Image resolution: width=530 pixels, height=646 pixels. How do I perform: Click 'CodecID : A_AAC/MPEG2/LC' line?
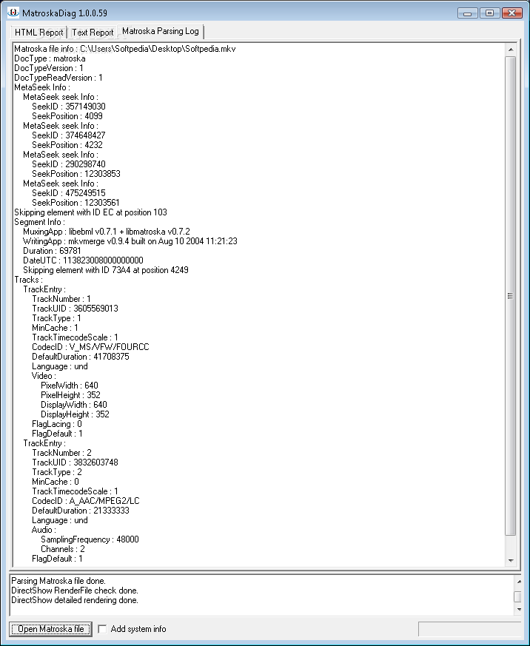86,500
